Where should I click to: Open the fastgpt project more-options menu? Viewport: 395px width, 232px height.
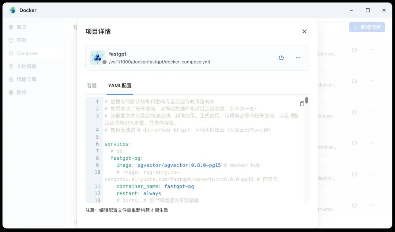(298, 58)
